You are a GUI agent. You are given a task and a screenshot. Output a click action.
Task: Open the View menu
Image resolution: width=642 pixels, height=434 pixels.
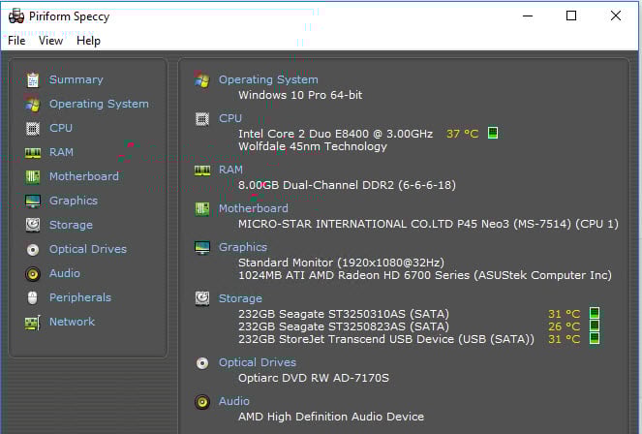(50, 41)
